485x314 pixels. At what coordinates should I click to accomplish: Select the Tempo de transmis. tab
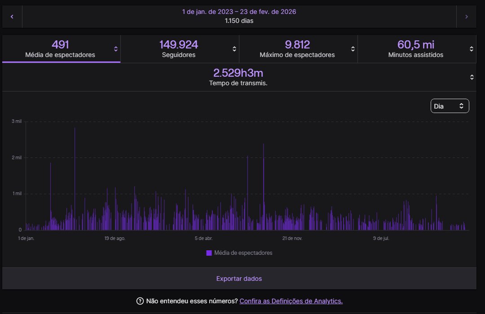(x=239, y=77)
